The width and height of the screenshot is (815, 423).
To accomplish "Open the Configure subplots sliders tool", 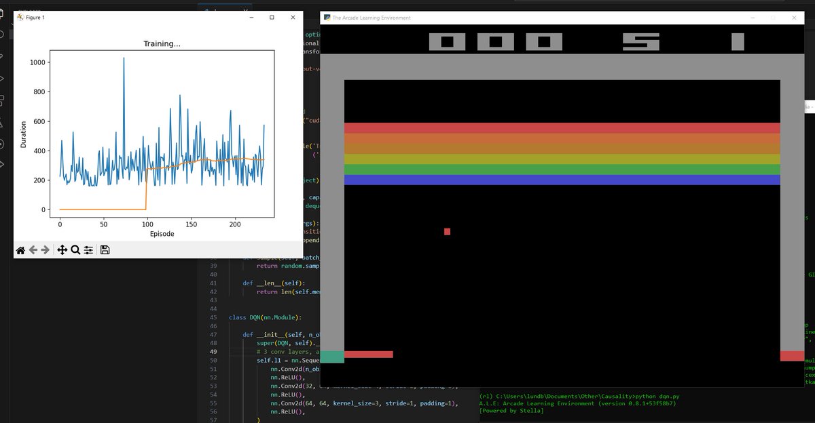I will pyautogui.click(x=88, y=250).
